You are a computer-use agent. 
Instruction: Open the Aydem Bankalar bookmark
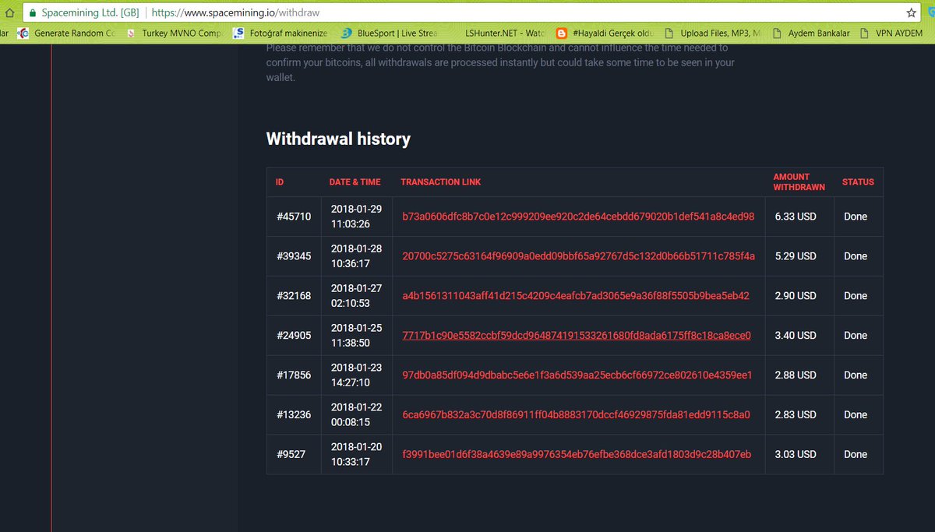tap(810, 33)
